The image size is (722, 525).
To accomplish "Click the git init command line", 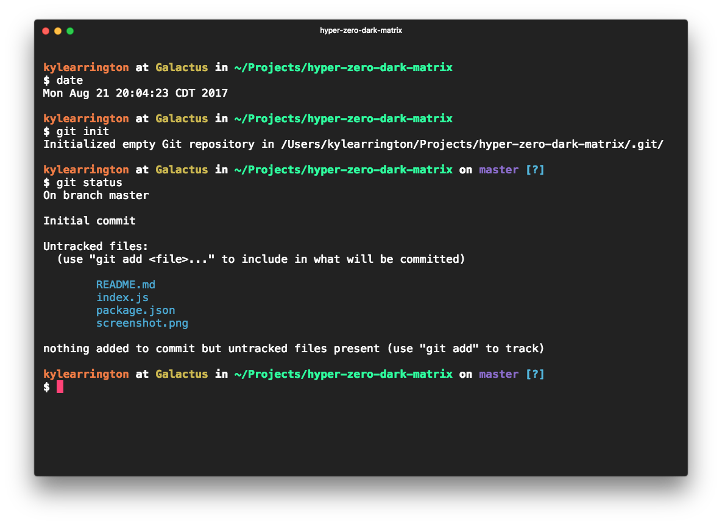I will (x=80, y=131).
